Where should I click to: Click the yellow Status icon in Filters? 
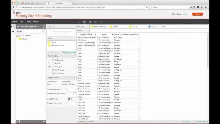pos(49,42)
